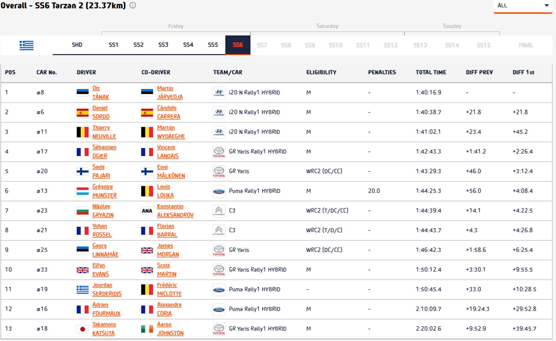Screen dimensions: 556x341
Task: Switch to the SHD shakedown tab
Action: tap(77, 45)
